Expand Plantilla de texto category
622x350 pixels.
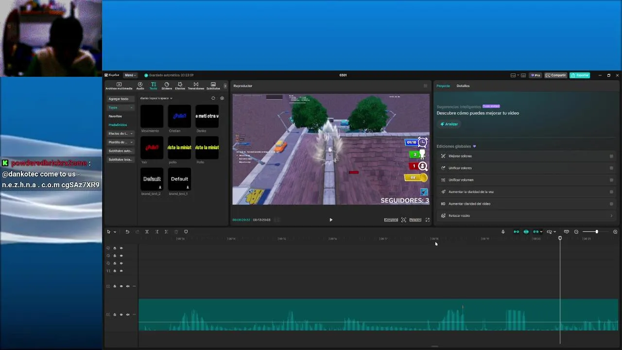[121, 142]
